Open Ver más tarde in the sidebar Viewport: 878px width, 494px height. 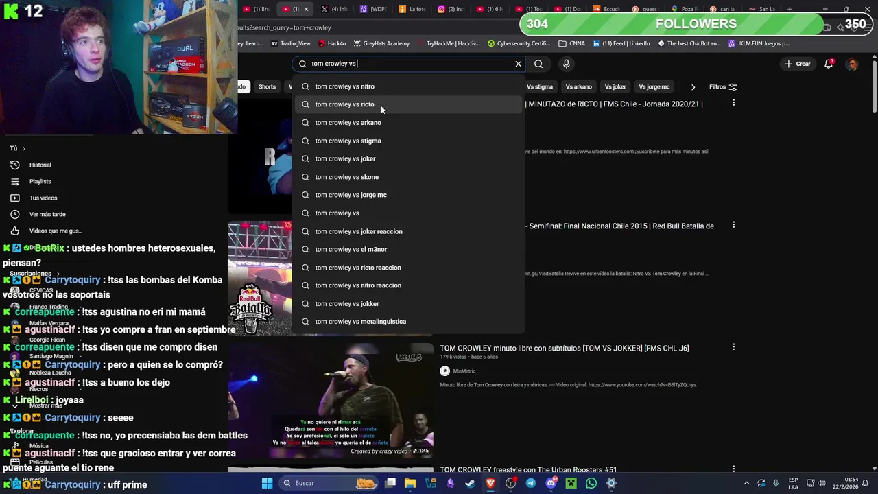click(47, 214)
